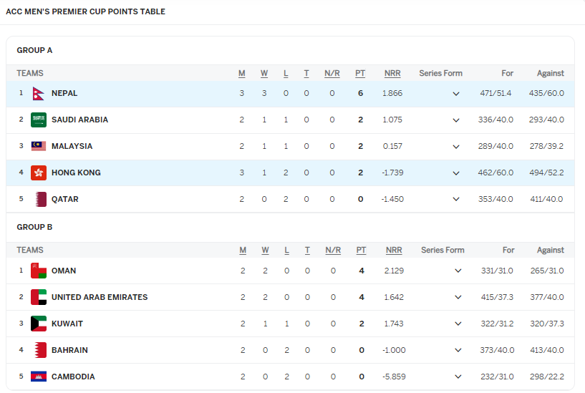Click the N/R column header in Group B
Image resolution: width=585 pixels, height=393 pixels.
(333, 250)
